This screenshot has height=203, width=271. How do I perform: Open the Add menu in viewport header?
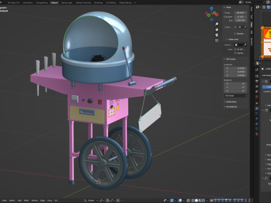pos(20,200)
